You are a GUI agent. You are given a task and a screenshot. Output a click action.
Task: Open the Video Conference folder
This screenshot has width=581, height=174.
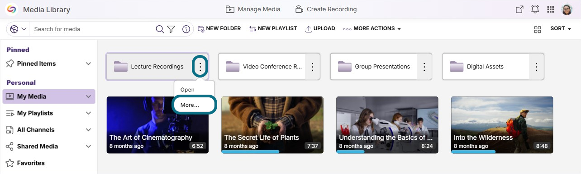262,67
